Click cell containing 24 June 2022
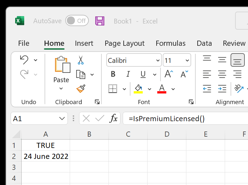This screenshot has height=185, width=248. pos(46,156)
